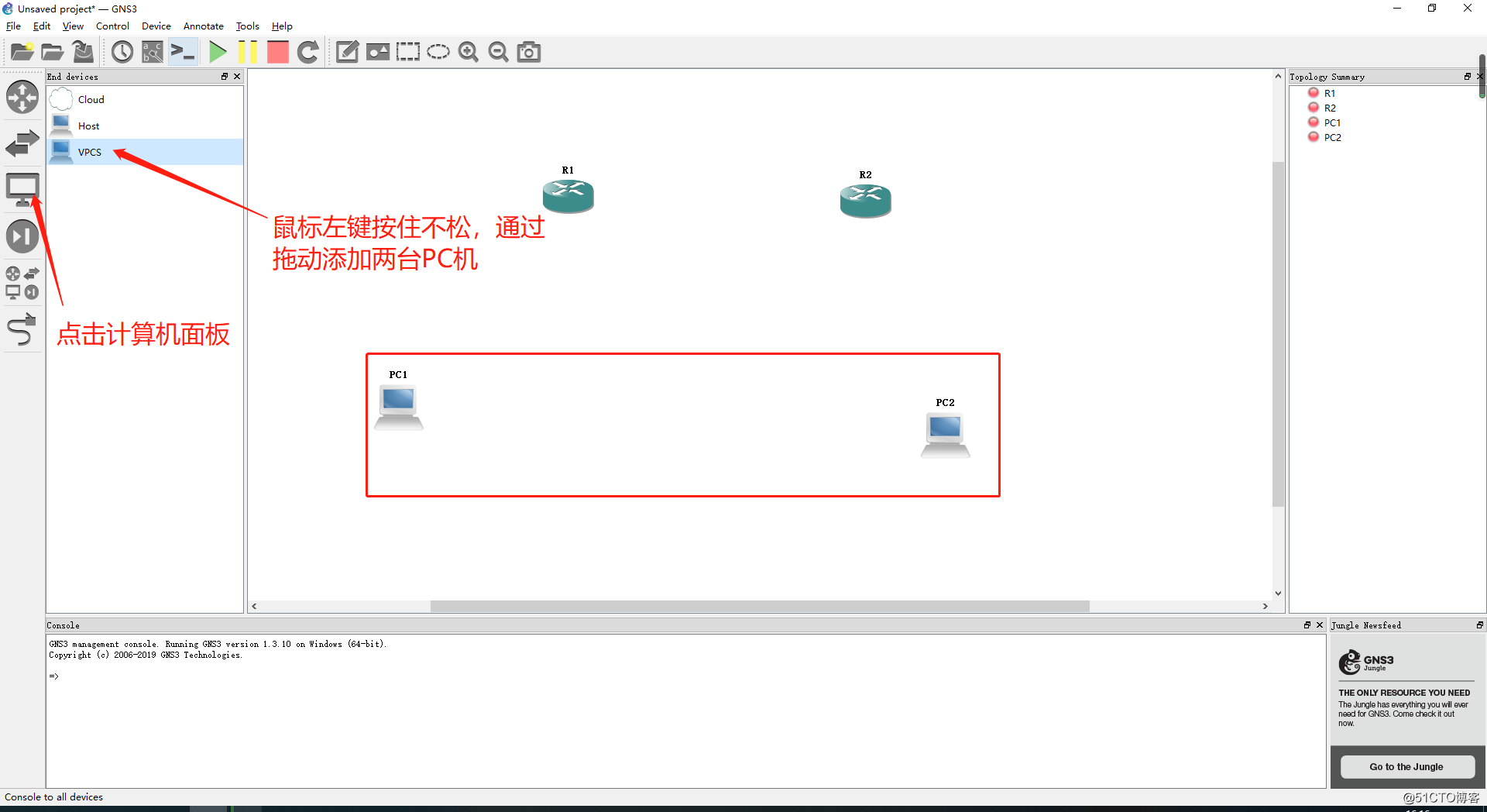Click the Insert picture icon
Screen dimensions: 1487x812
tap(378, 52)
